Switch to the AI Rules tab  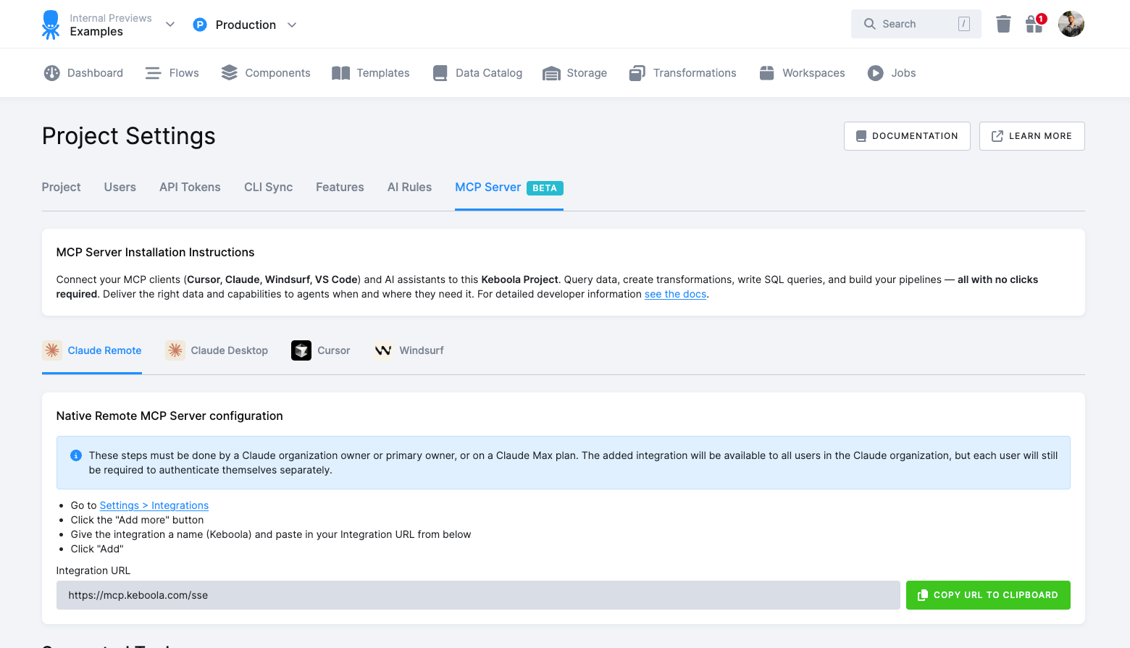(x=409, y=187)
